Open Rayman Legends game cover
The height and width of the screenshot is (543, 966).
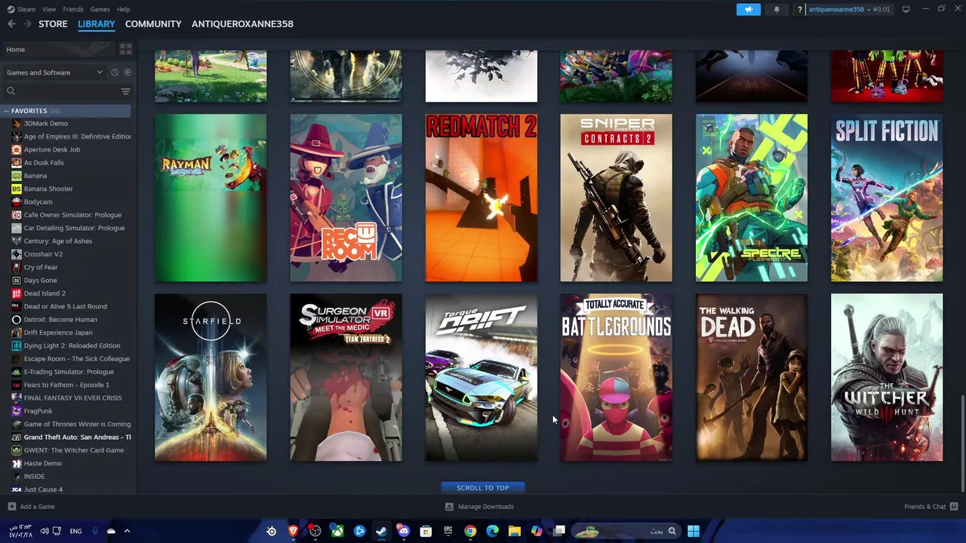211,198
